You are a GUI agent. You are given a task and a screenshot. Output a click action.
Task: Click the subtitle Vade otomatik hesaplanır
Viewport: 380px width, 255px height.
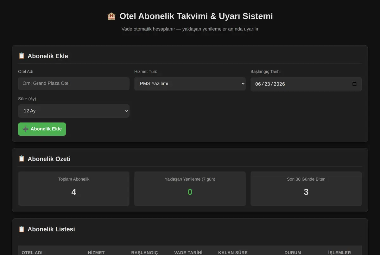click(190, 29)
